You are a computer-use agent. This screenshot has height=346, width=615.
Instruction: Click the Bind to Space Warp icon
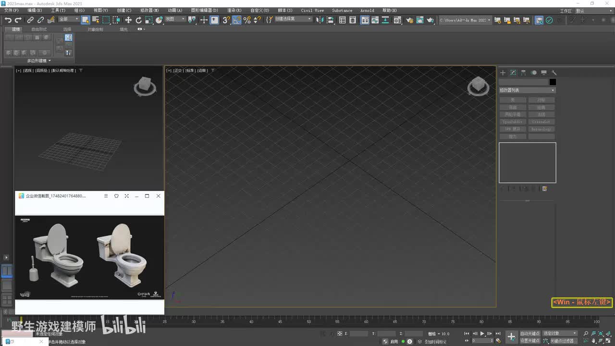51,20
